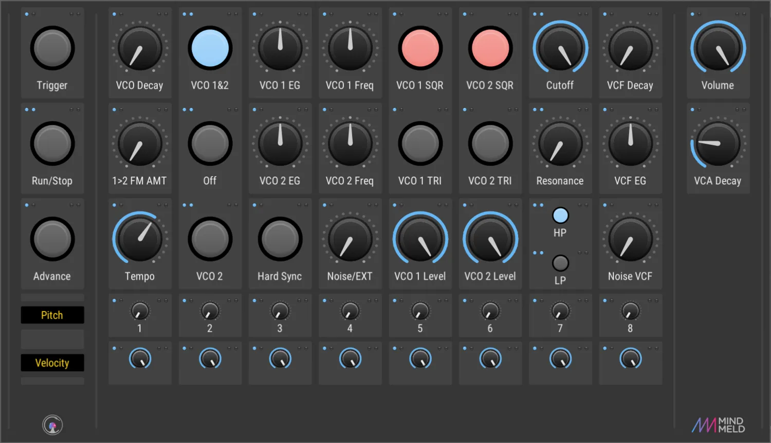Toggle the Off sequencer mode button
Viewport: 771px width, 443px height.
210,144
